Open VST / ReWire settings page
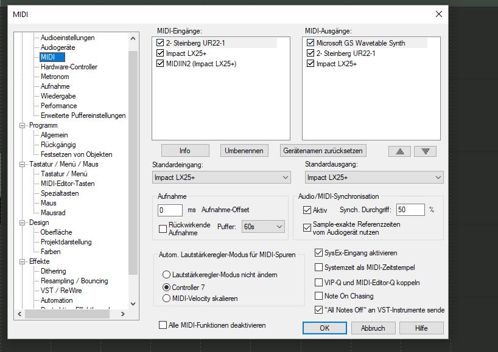Screen dimensions: 498x352 pos(61,291)
